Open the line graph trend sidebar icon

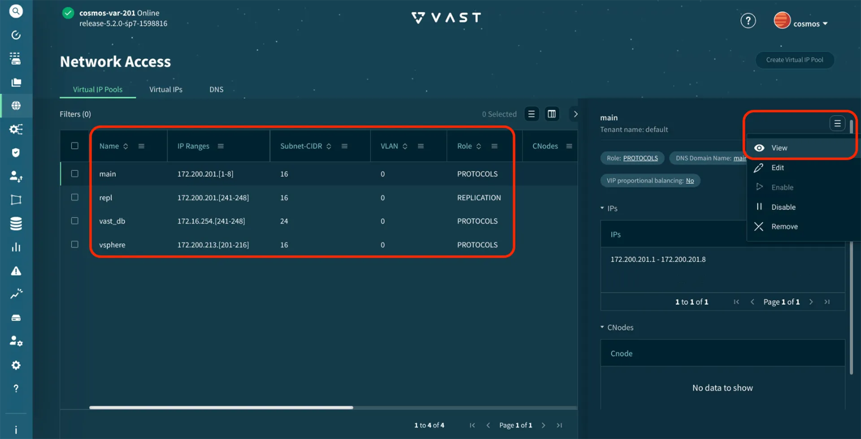click(x=16, y=294)
